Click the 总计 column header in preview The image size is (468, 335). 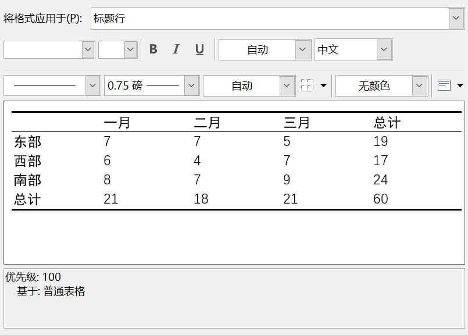(387, 122)
